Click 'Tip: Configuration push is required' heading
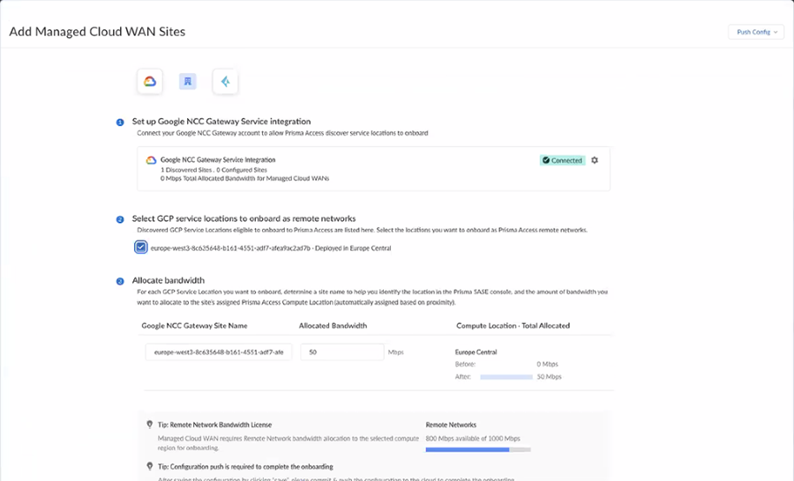The width and height of the screenshot is (794, 481). pos(245,467)
